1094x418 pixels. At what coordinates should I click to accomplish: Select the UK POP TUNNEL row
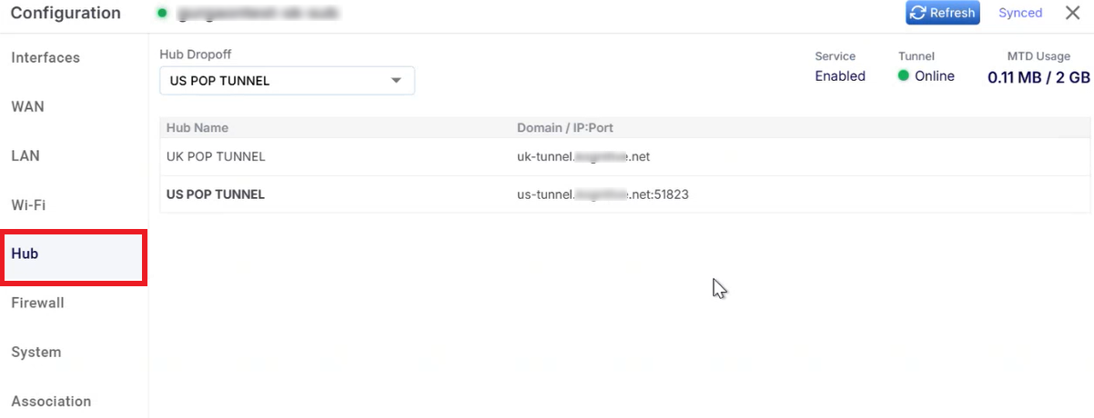[x=624, y=156]
